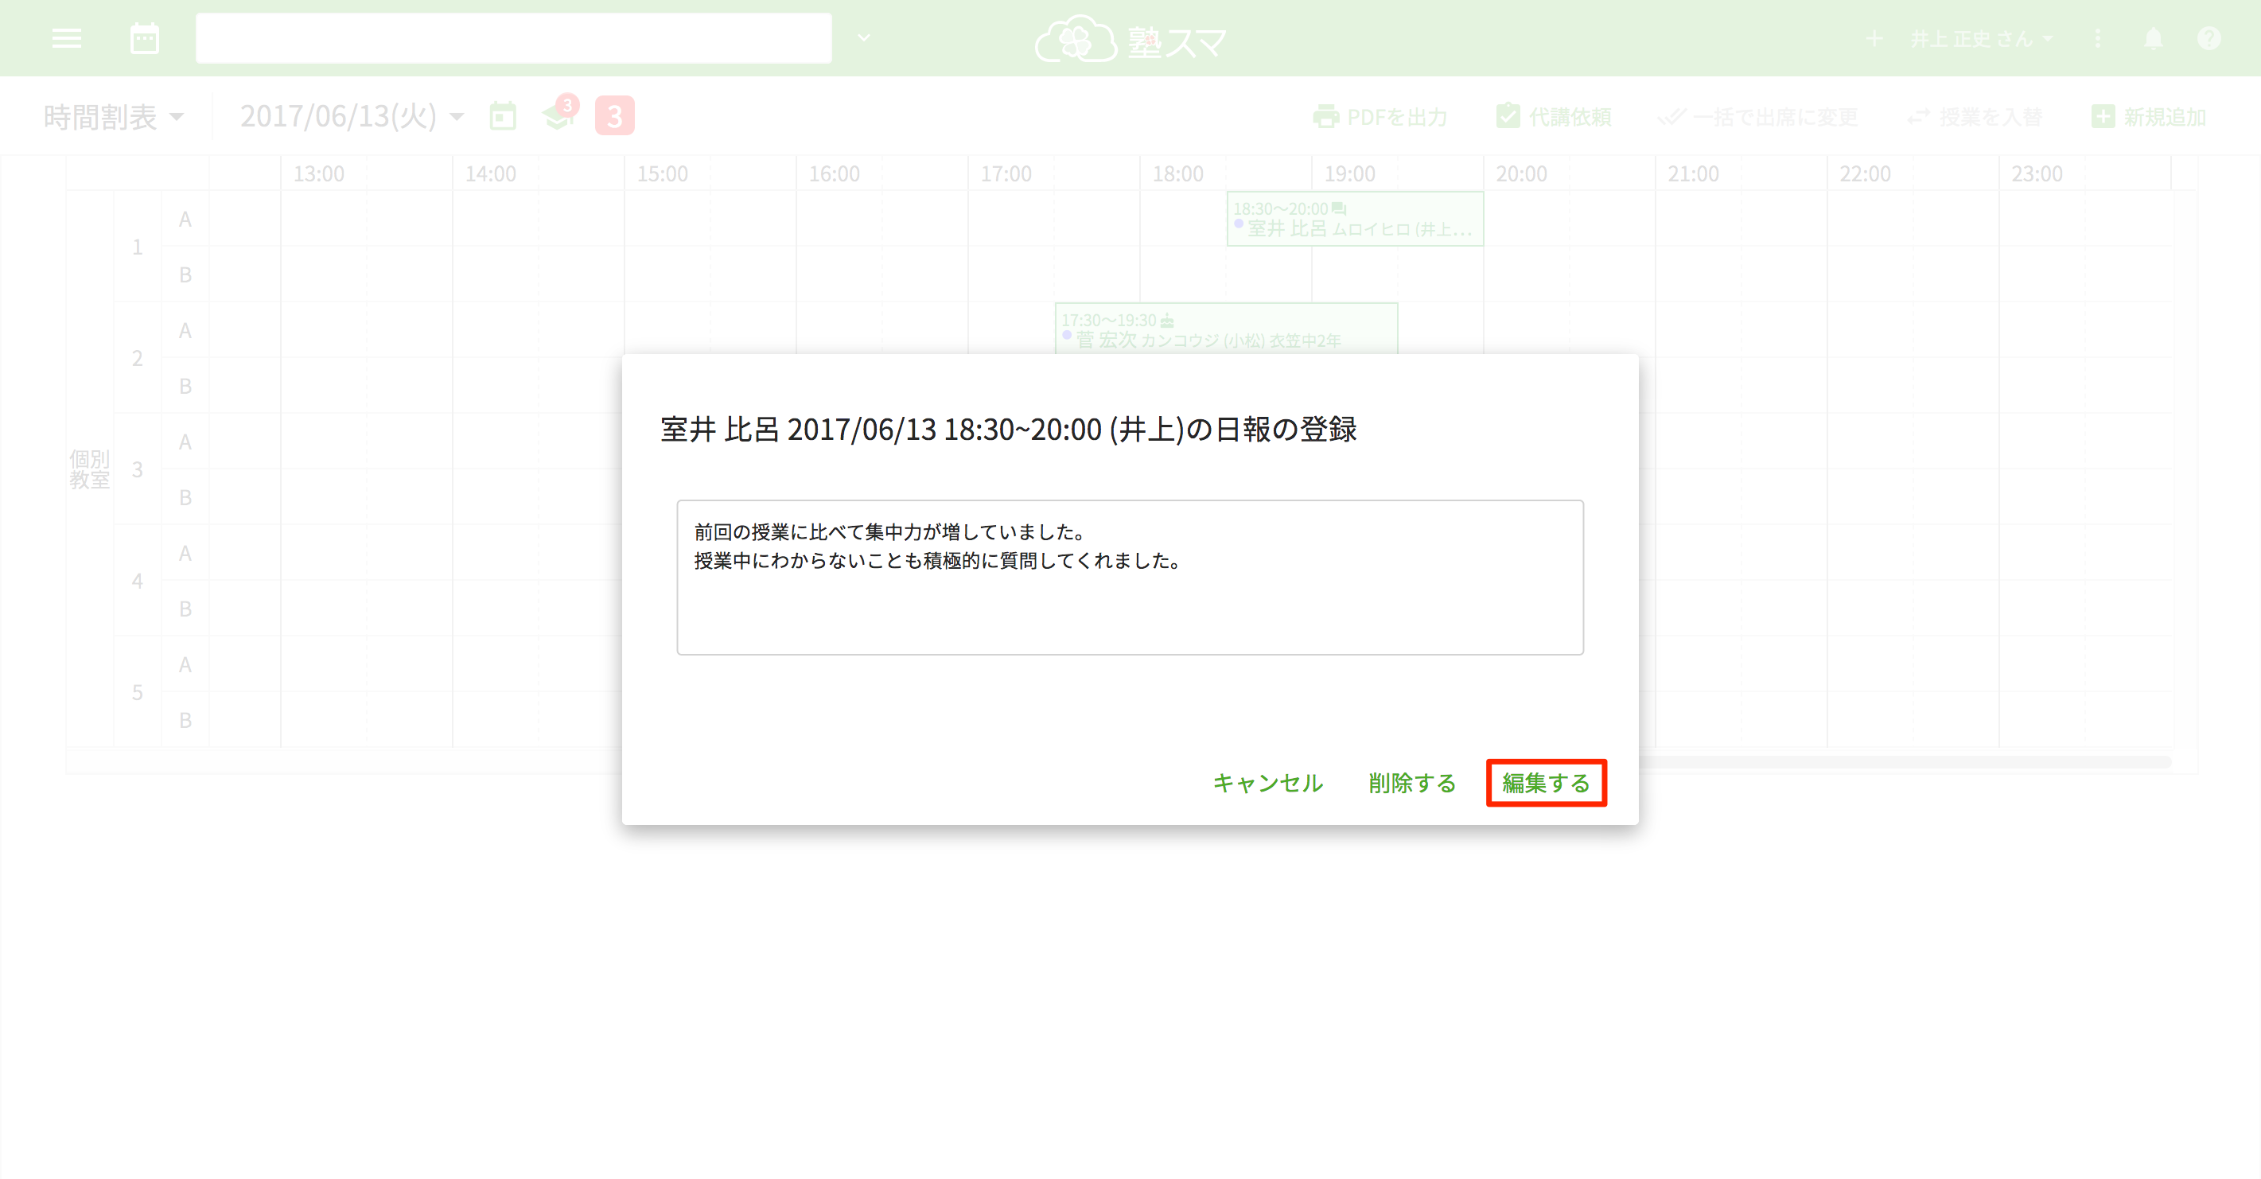The image size is (2261, 1179).
Task: Click the PDFを出力 printer icon
Action: pos(1328,116)
